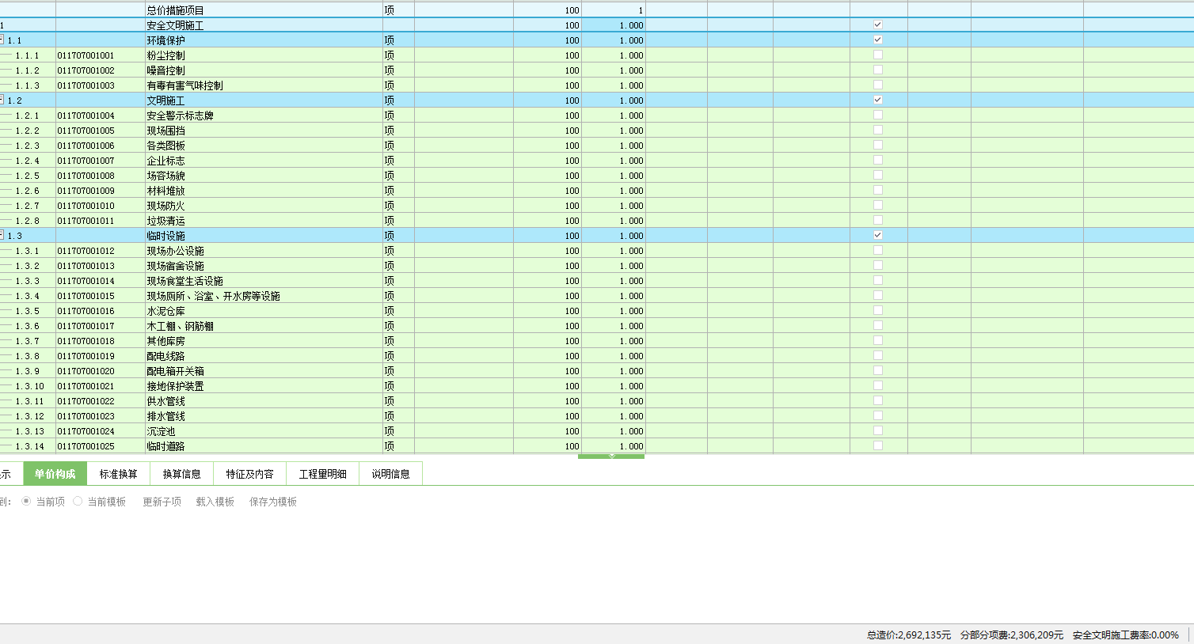Click the green collapse handle below the table
Viewport: 1194px width, 644px height.
point(611,456)
